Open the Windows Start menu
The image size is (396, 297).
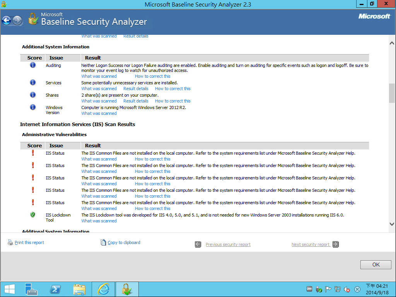(x=9, y=289)
